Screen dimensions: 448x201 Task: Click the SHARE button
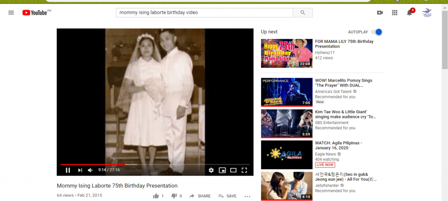[x=200, y=196]
